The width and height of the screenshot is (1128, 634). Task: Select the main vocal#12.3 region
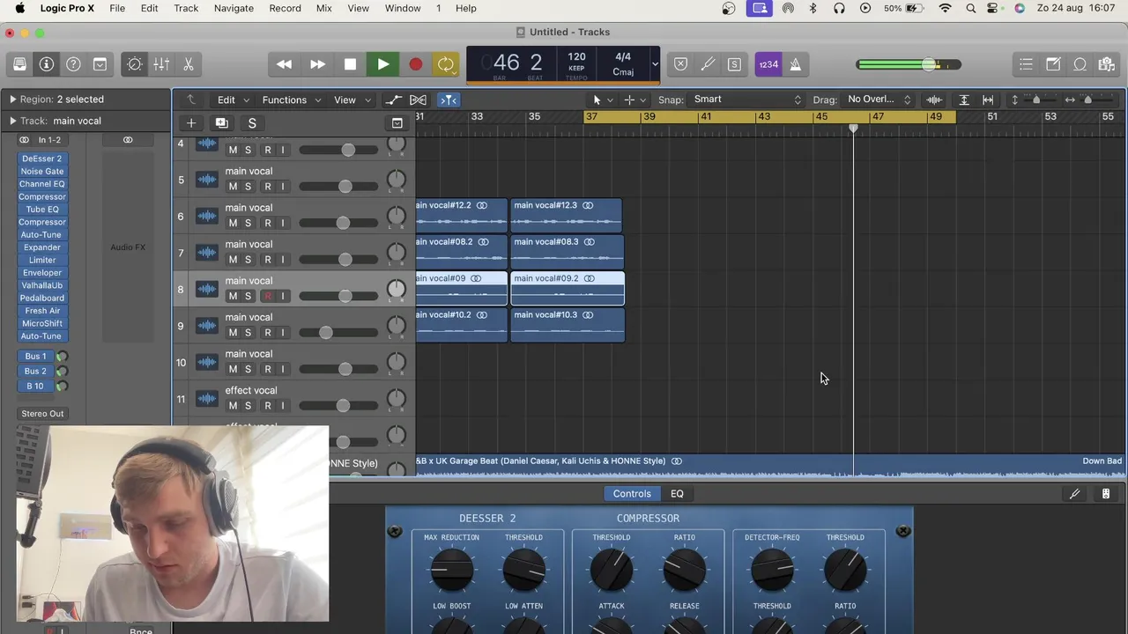coord(566,215)
